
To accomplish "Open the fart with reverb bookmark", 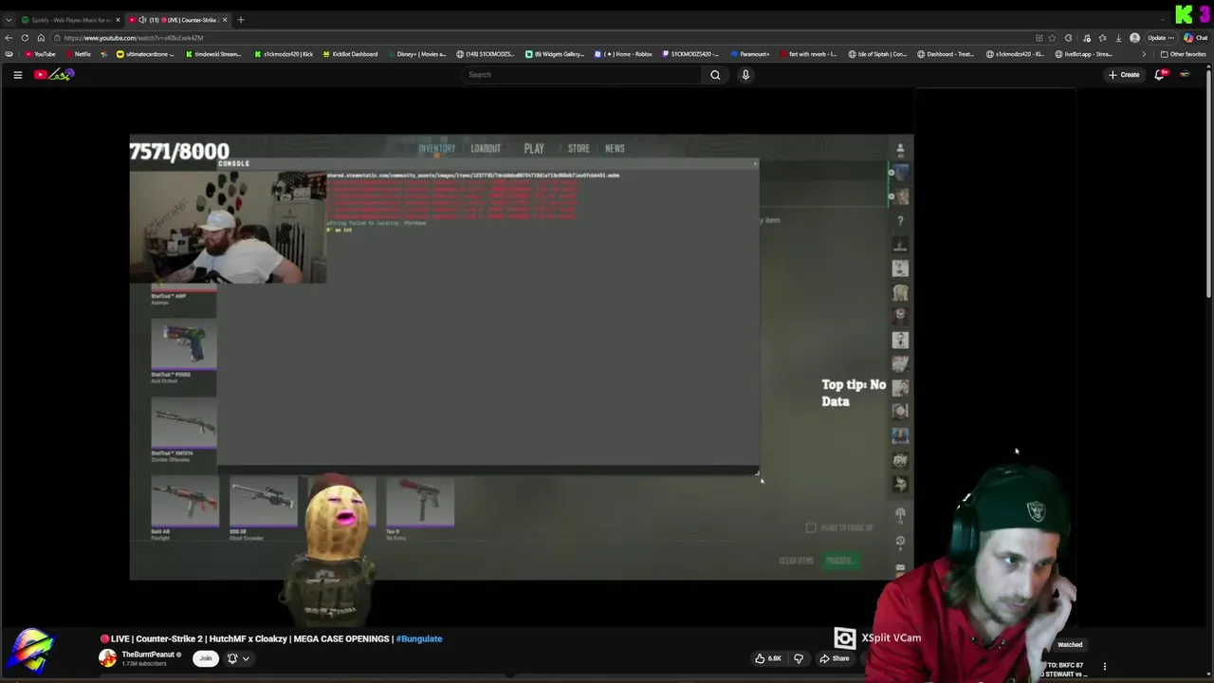I will [x=808, y=54].
